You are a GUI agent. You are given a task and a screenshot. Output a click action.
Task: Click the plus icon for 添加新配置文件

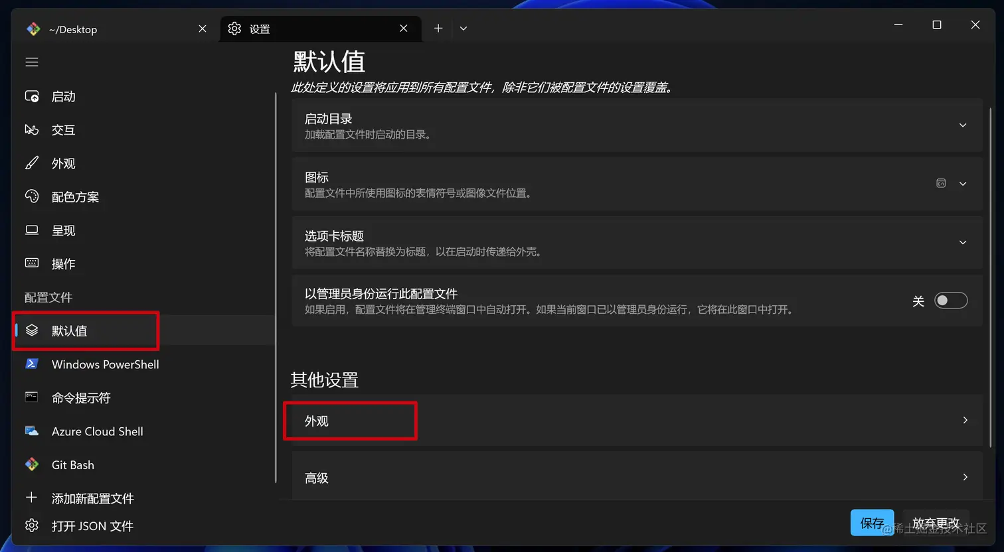click(x=31, y=498)
